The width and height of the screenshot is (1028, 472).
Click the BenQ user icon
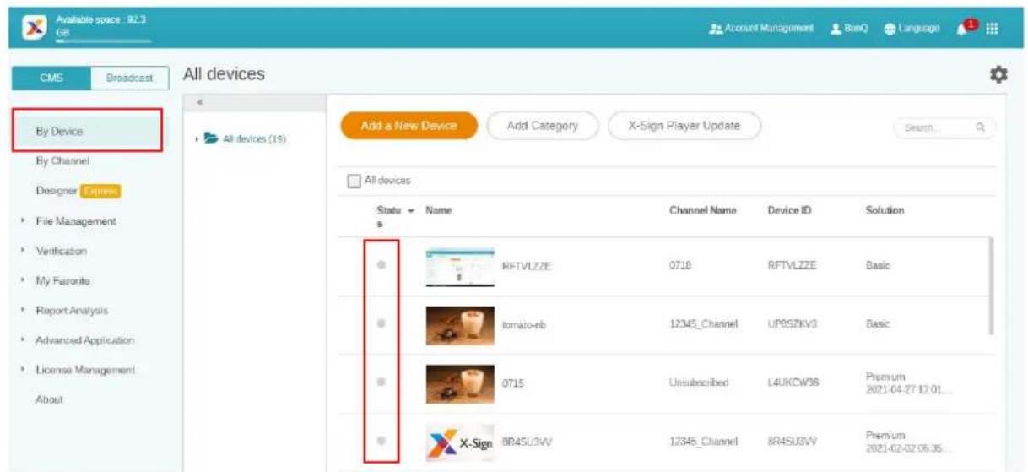click(835, 28)
